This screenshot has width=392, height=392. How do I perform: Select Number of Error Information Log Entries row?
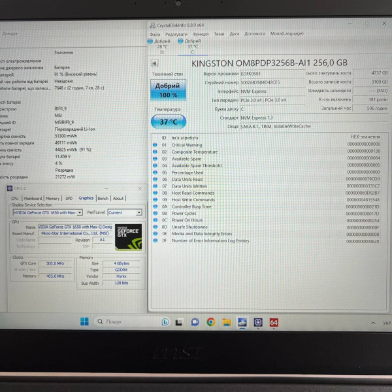266,240
